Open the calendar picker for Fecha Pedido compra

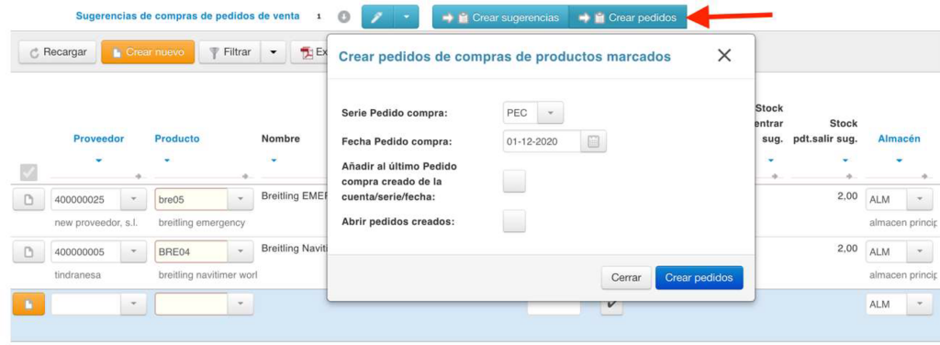pyautogui.click(x=594, y=142)
